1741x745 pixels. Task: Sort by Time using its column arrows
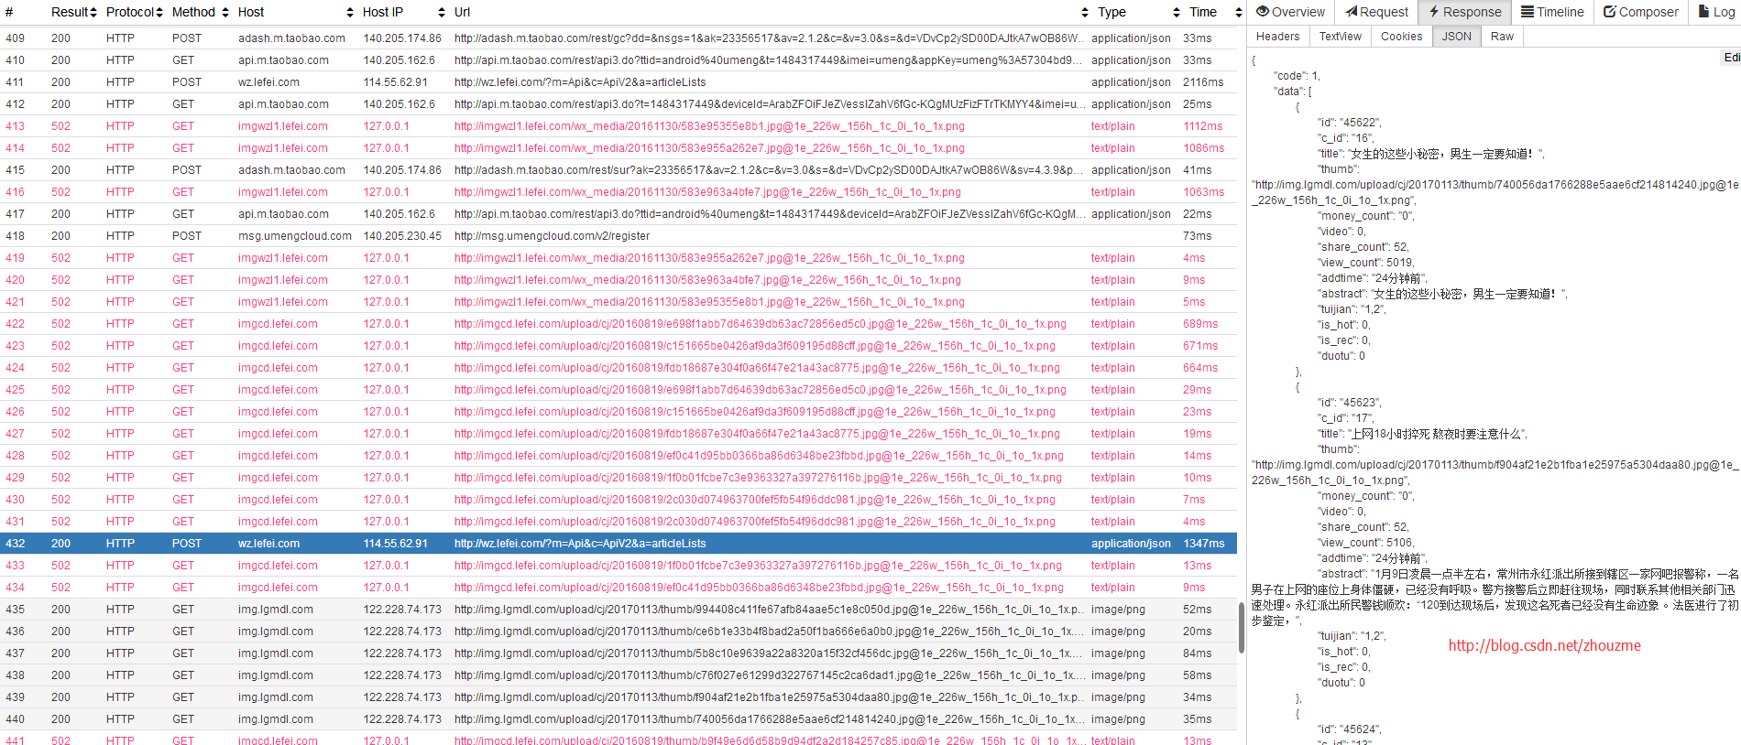tap(1239, 12)
